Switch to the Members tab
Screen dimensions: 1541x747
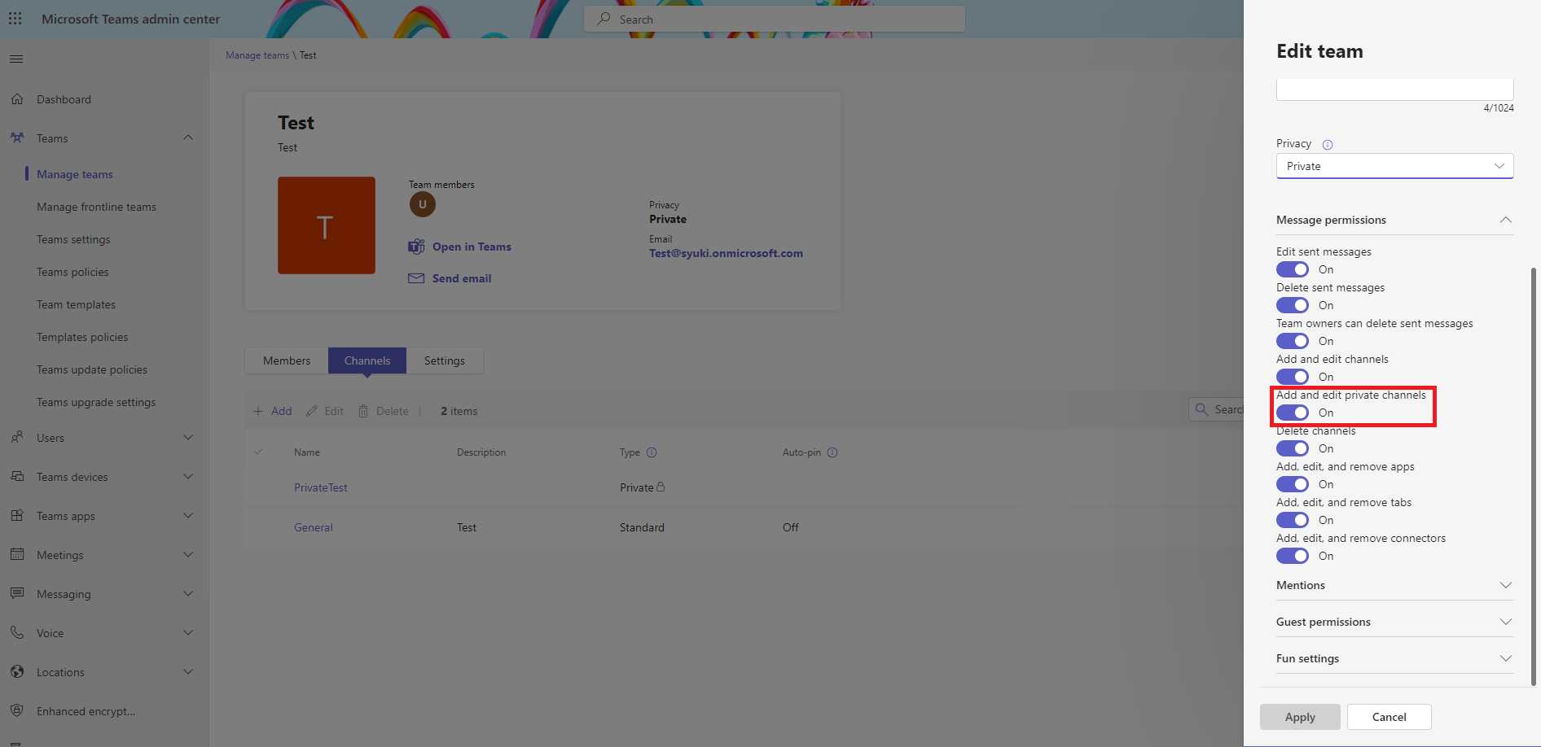point(287,360)
